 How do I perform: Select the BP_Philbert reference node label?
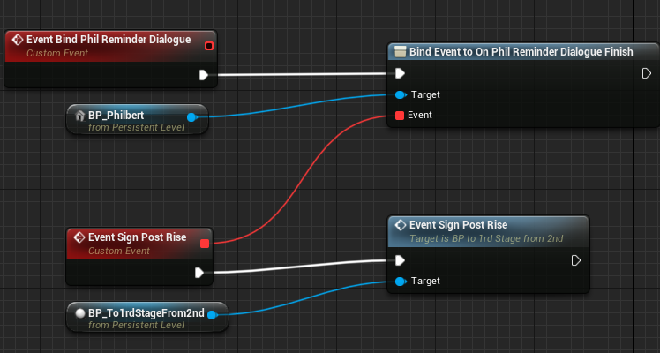point(116,116)
